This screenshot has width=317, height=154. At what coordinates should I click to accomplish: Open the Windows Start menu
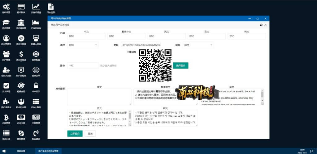tap(4, 151)
